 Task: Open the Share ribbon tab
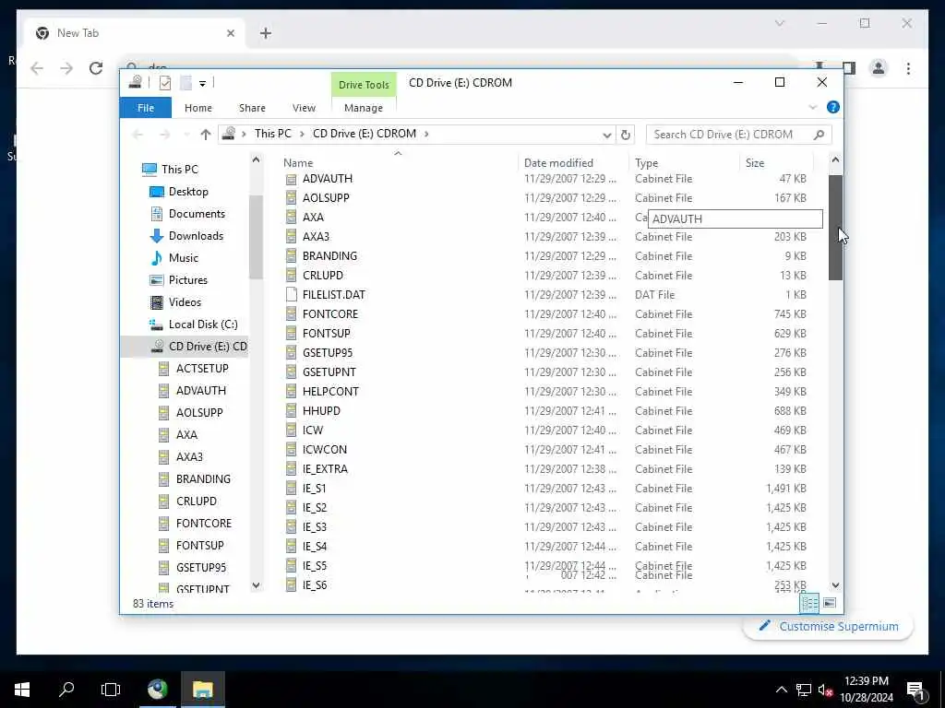click(252, 108)
